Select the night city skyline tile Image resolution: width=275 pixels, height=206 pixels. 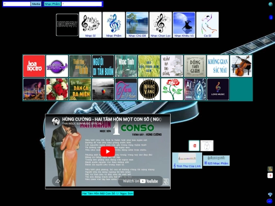34,90
